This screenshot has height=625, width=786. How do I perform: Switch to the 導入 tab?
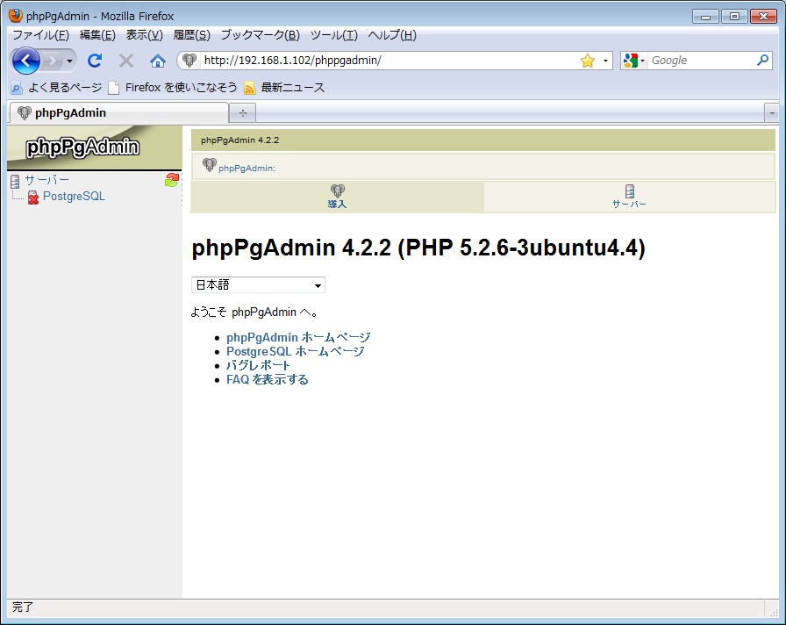point(338,197)
